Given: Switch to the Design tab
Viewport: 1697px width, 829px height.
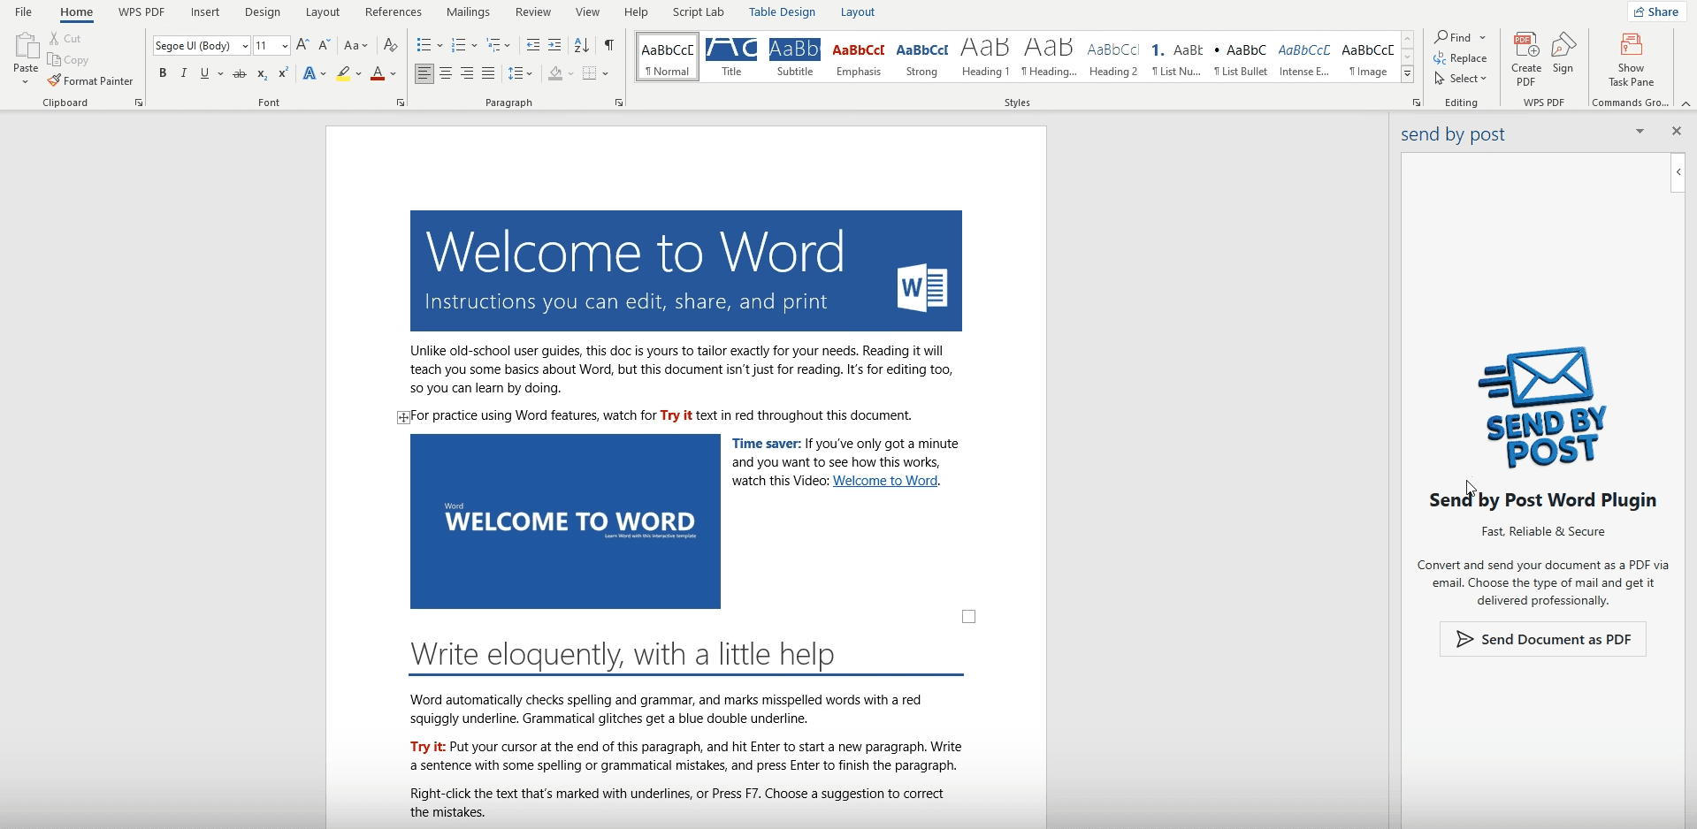Looking at the screenshot, I should tap(263, 12).
